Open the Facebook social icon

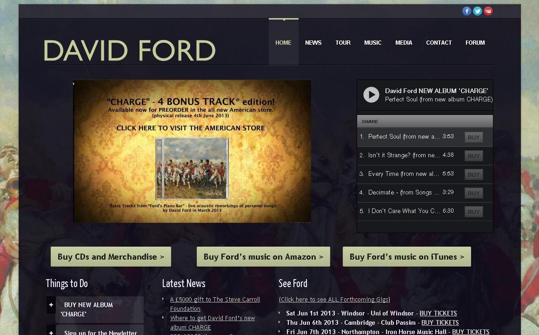point(466,11)
